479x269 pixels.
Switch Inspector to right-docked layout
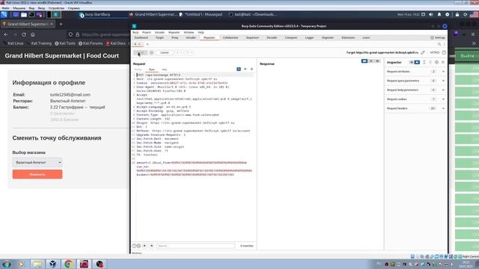[417, 62]
